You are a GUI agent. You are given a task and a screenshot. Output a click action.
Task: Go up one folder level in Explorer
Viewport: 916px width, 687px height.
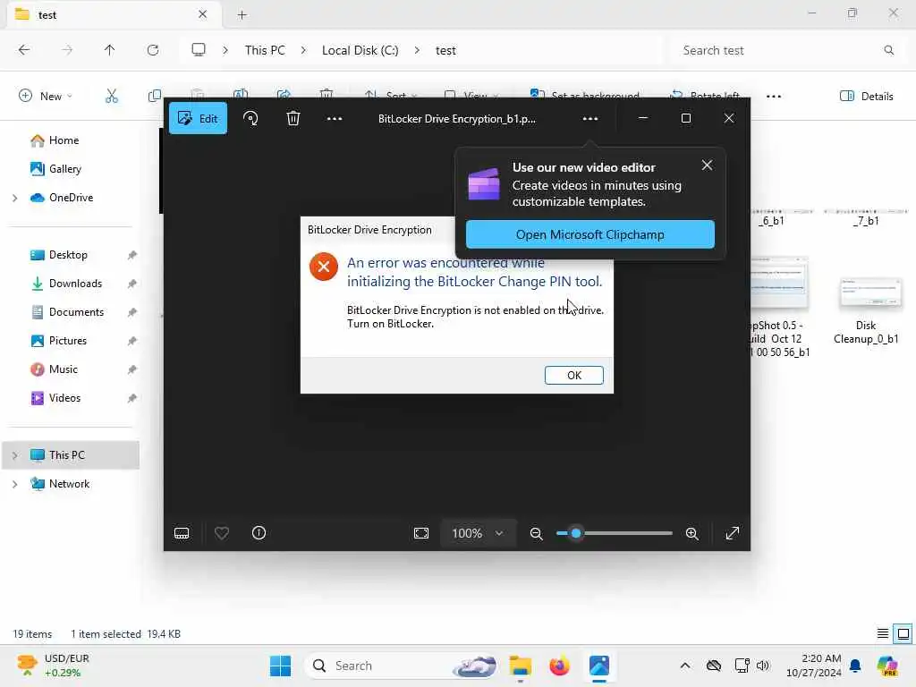(110, 50)
